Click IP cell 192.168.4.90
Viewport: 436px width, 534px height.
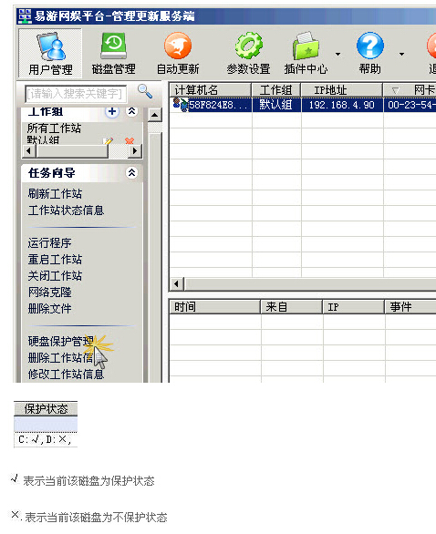point(342,105)
